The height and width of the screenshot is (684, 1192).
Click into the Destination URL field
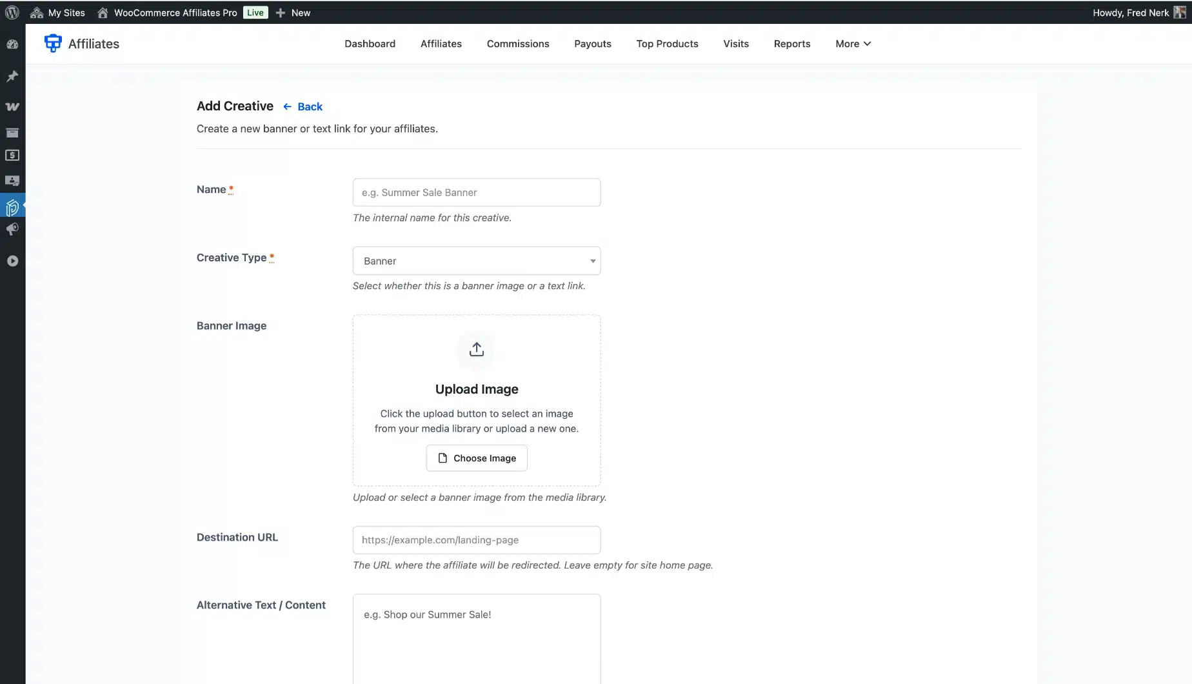click(x=477, y=540)
